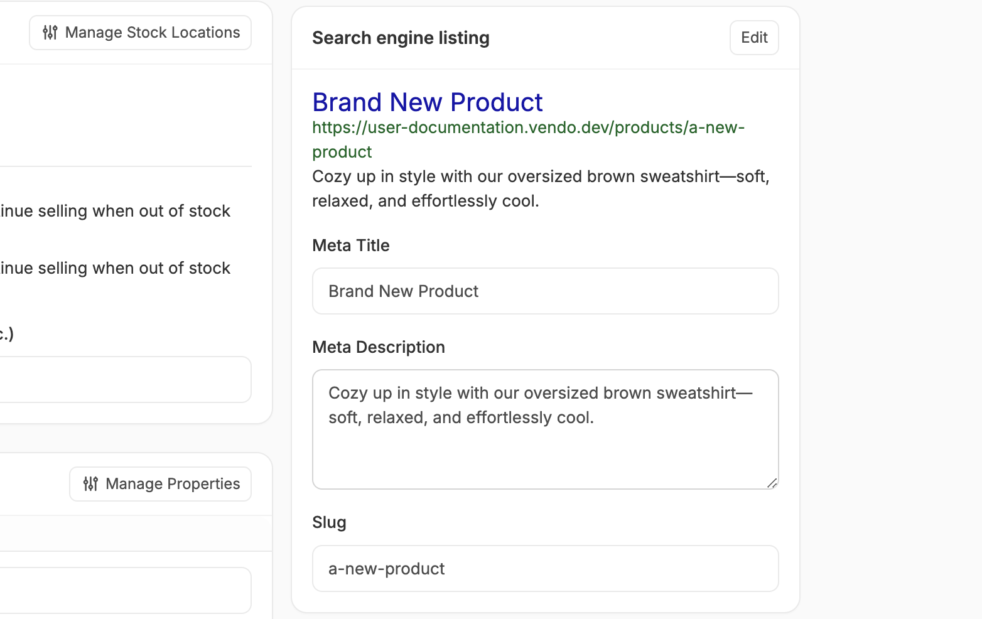This screenshot has height=619, width=982.
Task: Click the Slug field label
Action: coord(329,522)
